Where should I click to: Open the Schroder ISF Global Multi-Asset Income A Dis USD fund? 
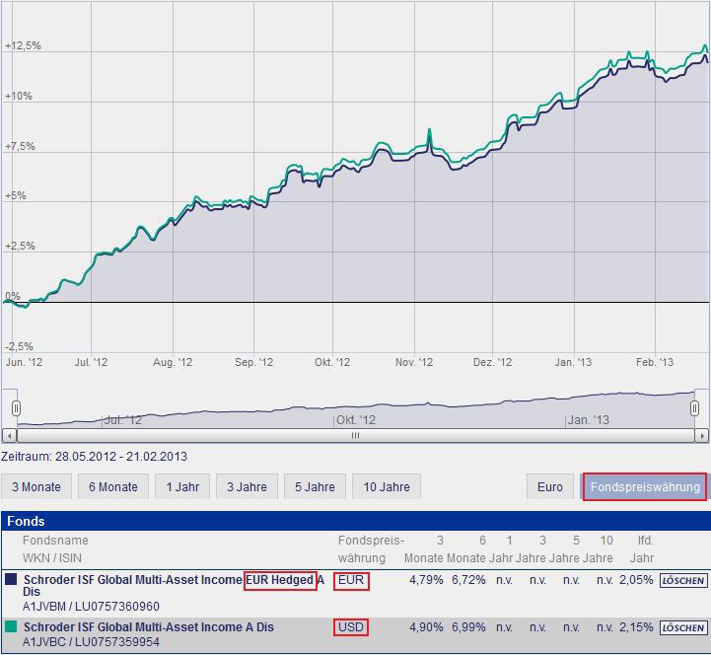click(148, 627)
